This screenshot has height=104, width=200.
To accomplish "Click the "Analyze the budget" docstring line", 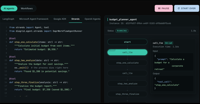I will (41, 64).
